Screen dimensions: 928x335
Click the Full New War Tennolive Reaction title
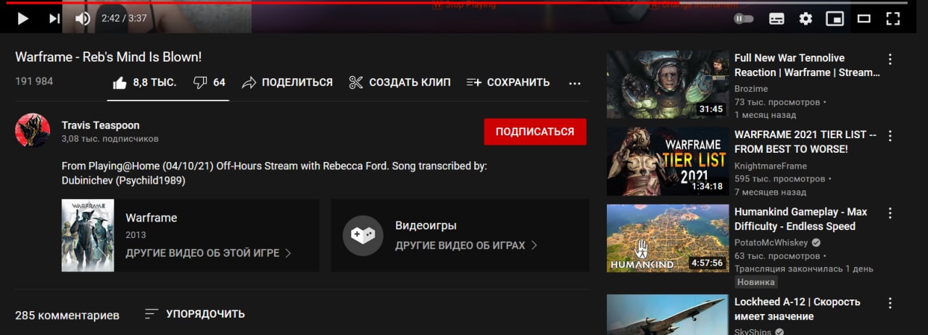807,65
